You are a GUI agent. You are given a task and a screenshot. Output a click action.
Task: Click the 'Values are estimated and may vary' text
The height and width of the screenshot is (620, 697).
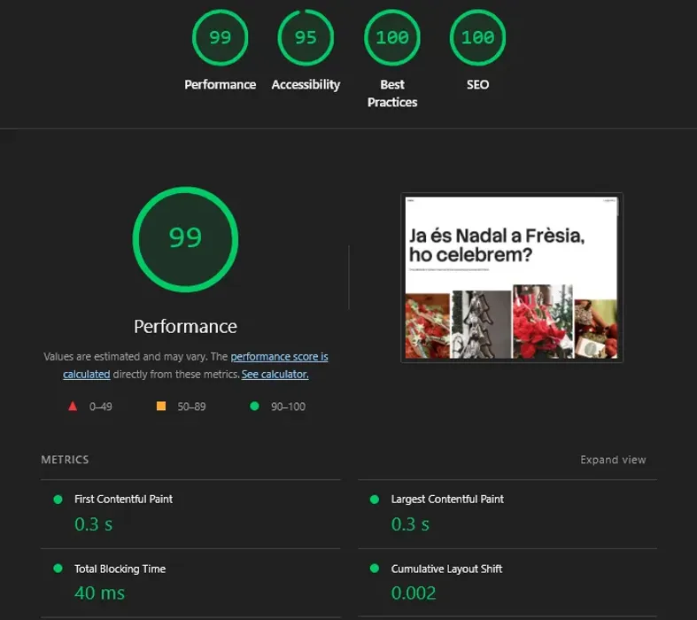pyautogui.click(x=125, y=356)
